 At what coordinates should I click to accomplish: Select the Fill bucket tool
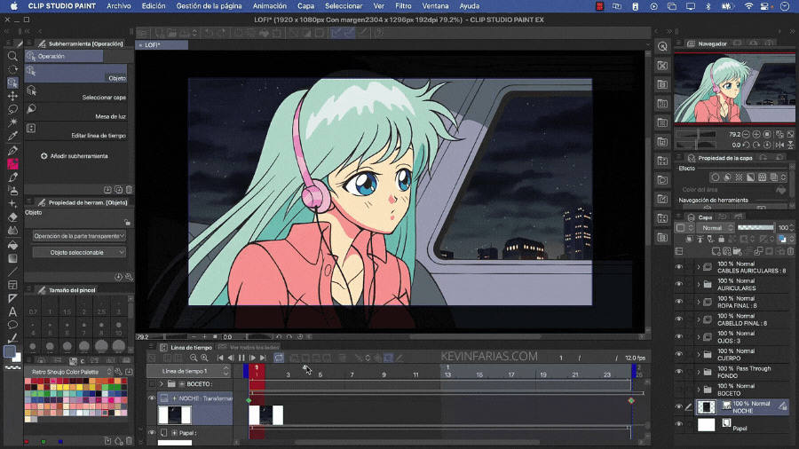12,245
